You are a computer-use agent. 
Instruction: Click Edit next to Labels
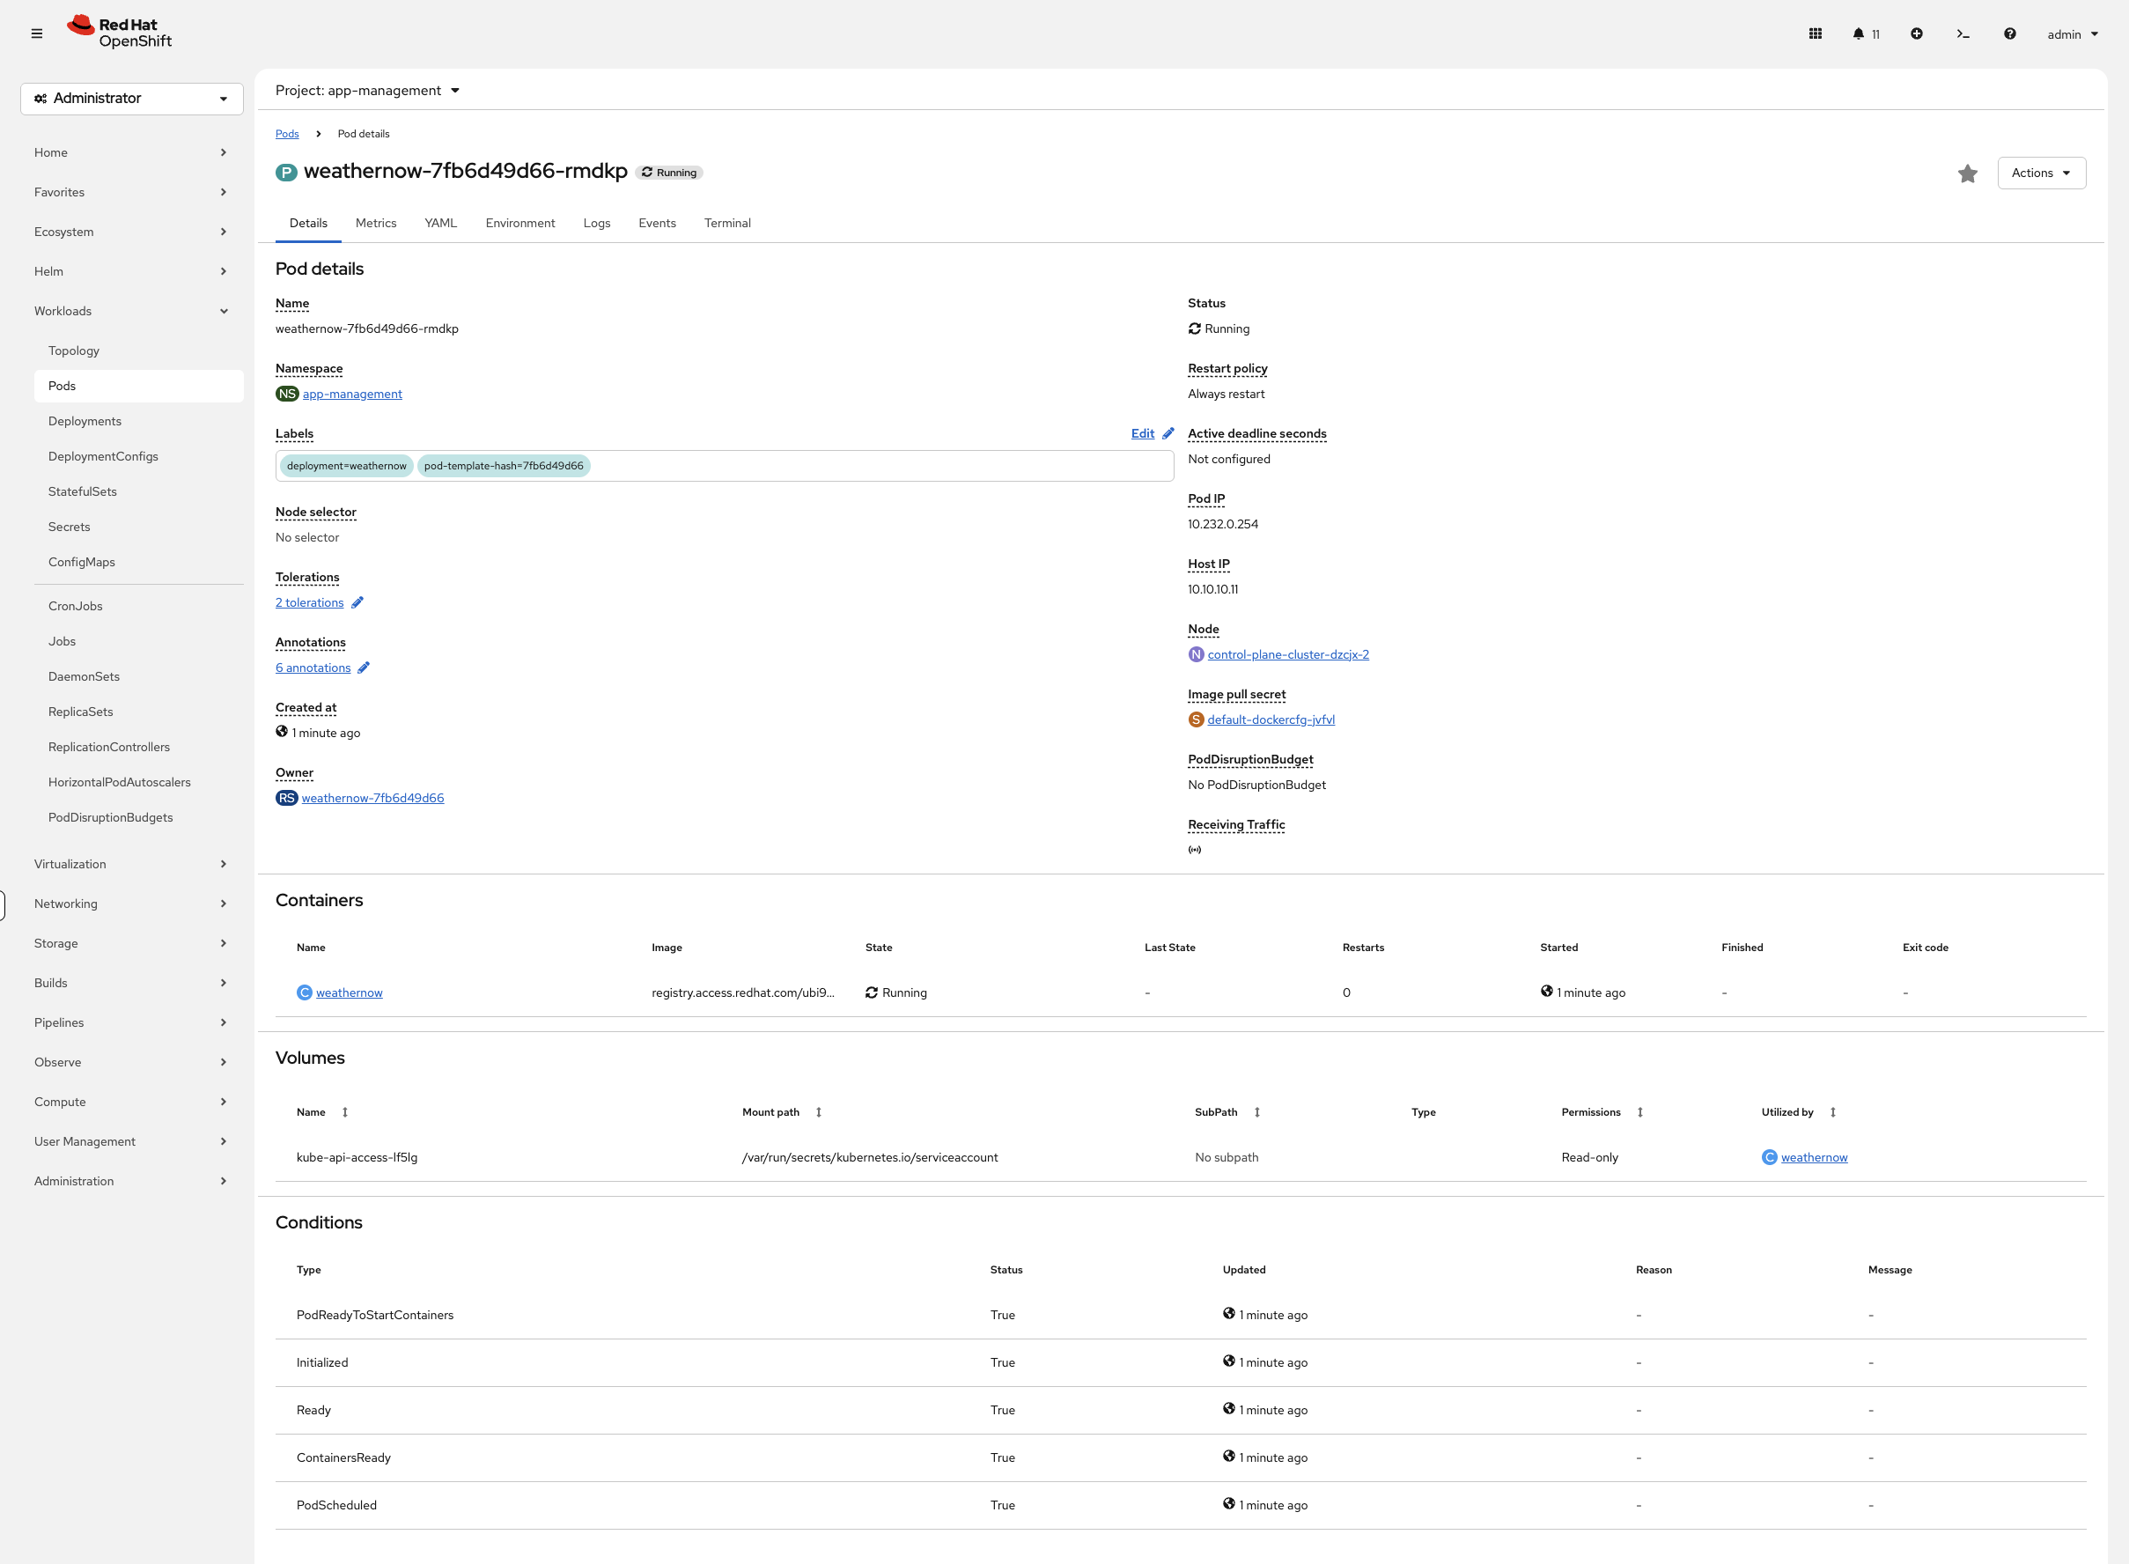(x=1143, y=432)
